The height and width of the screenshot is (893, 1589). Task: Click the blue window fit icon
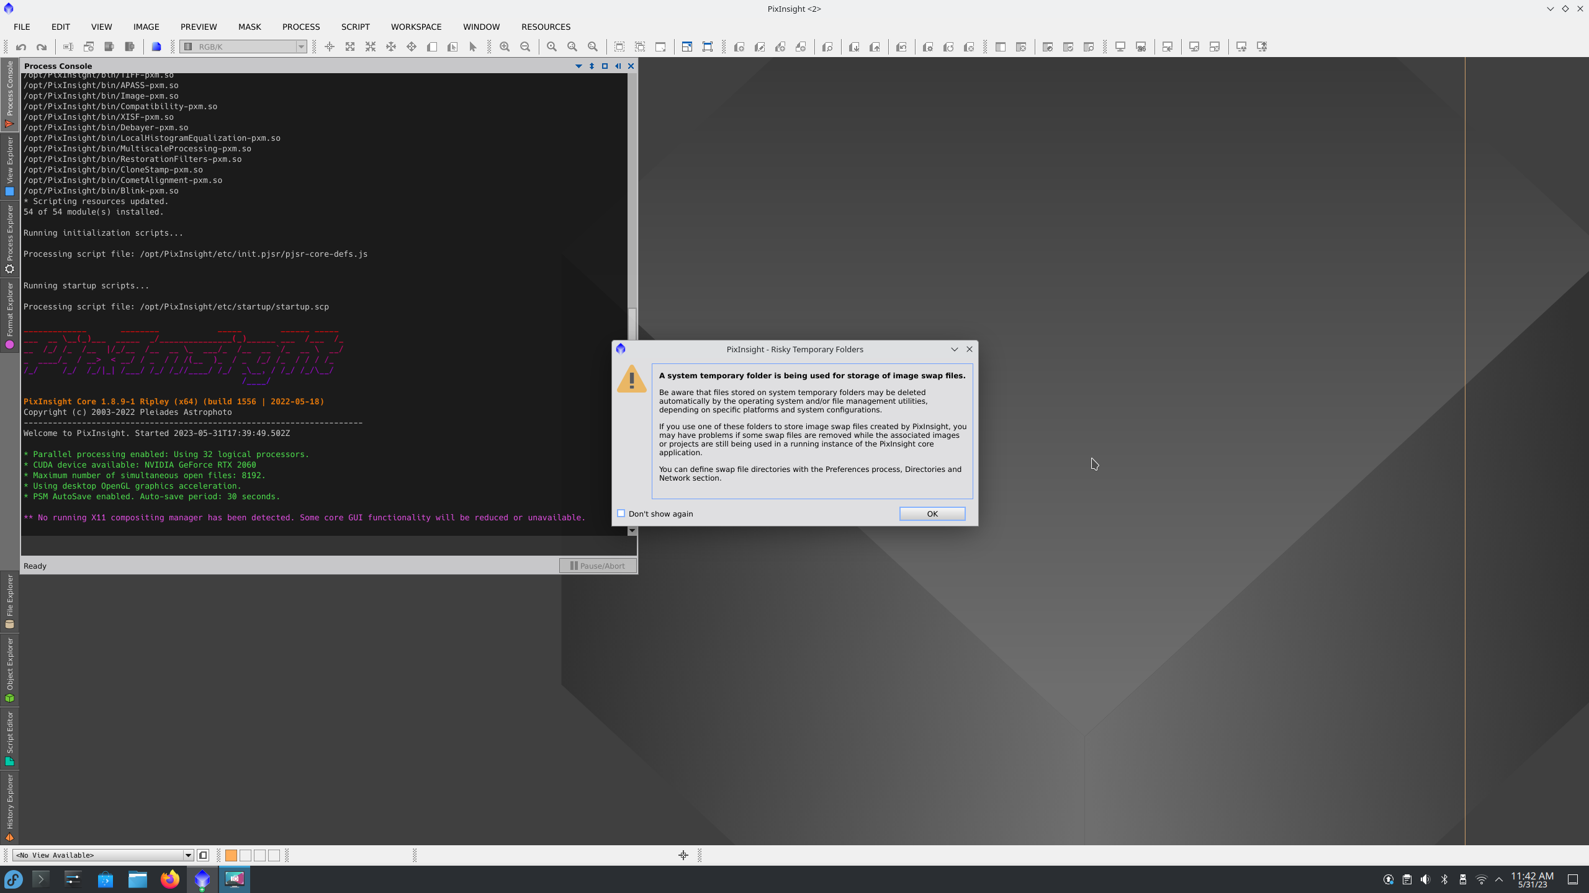[687, 47]
